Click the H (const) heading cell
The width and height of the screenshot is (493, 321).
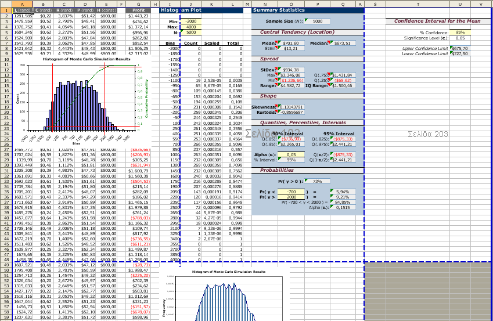click(x=106, y=10)
